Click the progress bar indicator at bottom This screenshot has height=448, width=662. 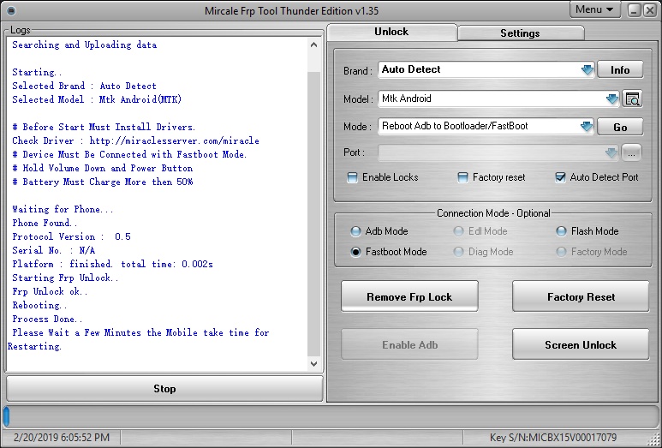pos(6,417)
